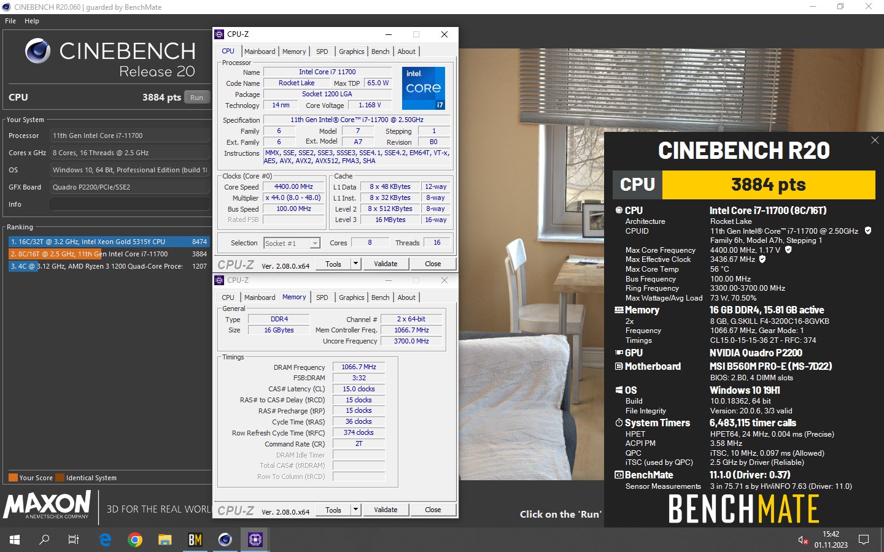Select the Core i7-11700 ranking row
The height and width of the screenshot is (552, 884).
pyautogui.click(x=109, y=254)
